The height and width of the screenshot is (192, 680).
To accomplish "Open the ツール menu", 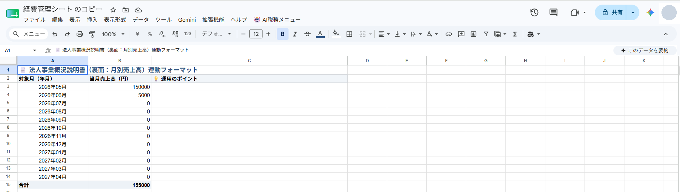I will [163, 20].
